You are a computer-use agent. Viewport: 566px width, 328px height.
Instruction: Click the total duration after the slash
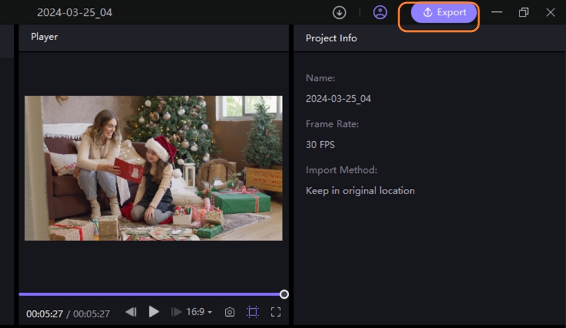coord(91,314)
